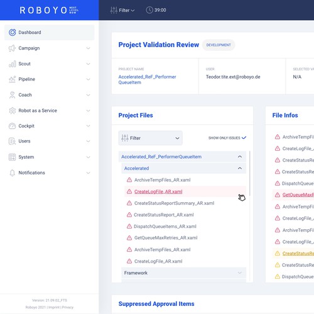Select CreateStatusReport_AR.xaml in Project Files

point(164,215)
